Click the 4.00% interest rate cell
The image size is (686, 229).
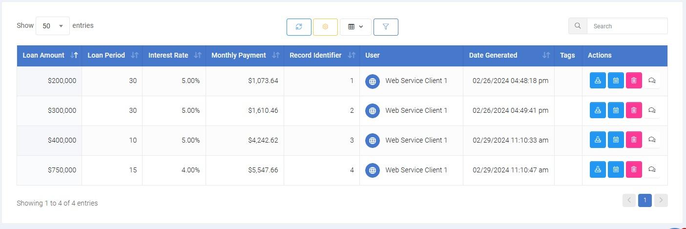point(174,170)
